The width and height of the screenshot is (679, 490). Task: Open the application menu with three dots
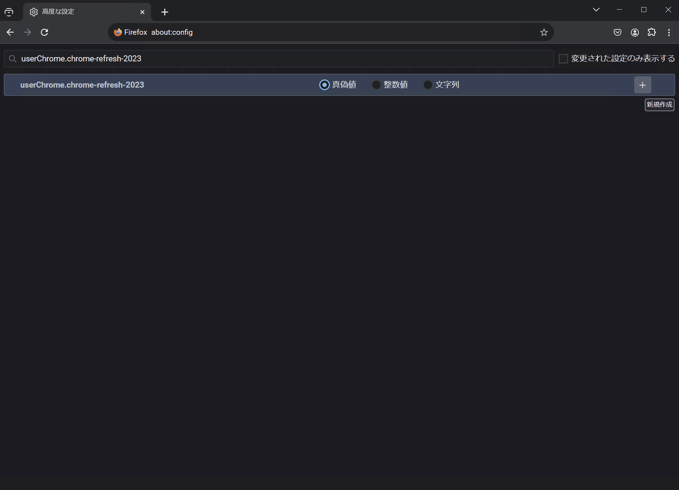pos(669,32)
